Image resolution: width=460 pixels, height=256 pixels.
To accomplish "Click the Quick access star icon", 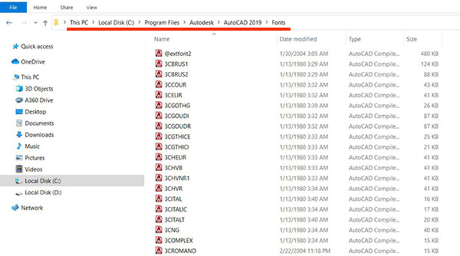I will click(16, 47).
